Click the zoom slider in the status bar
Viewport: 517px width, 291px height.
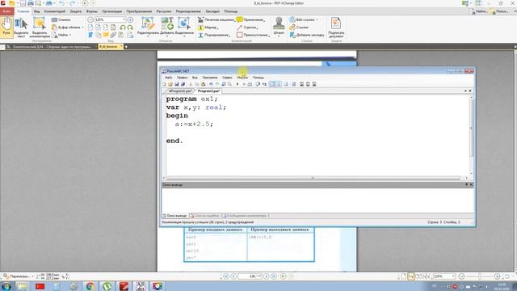480,276
